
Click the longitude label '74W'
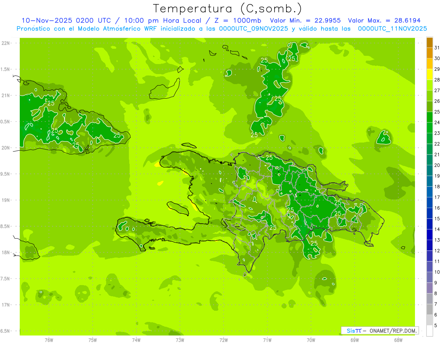tap(136, 340)
